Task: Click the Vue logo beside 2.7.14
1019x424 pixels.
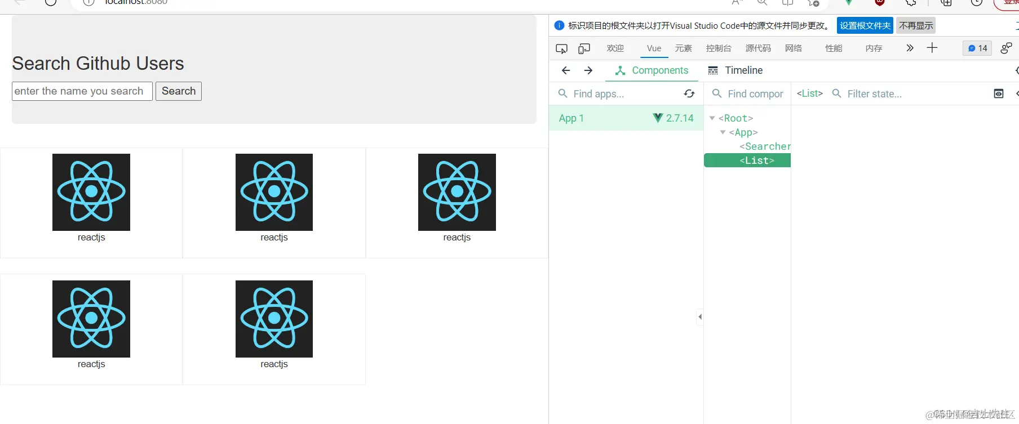Action: point(658,118)
